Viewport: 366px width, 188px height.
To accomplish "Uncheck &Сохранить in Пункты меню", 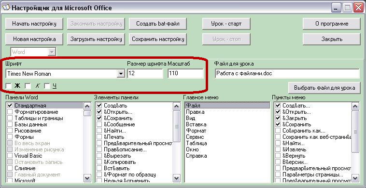I will [278, 124].
